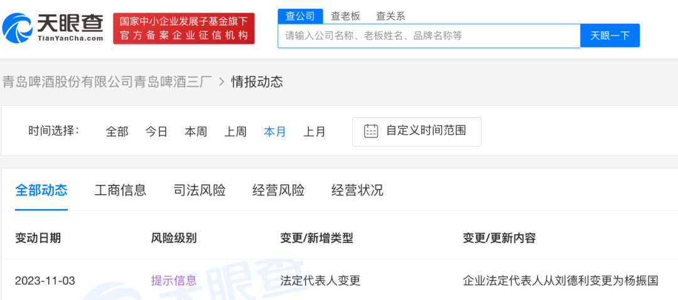Screen dimensions: 678x300
Task: Switch to the 工商信息 tab
Action: coord(120,190)
